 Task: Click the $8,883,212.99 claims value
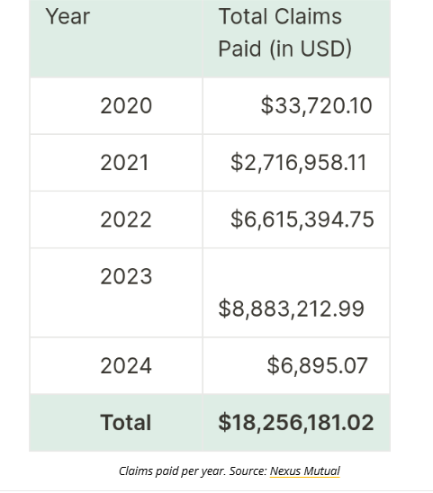[x=291, y=309]
